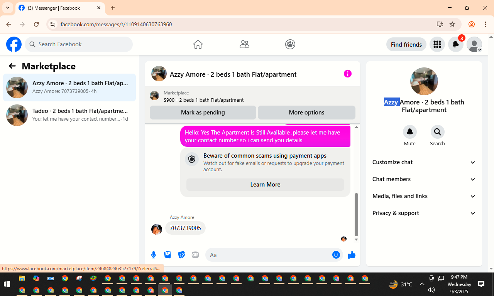Viewport: 494px width, 296px height.
Task: Open File Explorer on the taskbar
Action: point(22,278)
